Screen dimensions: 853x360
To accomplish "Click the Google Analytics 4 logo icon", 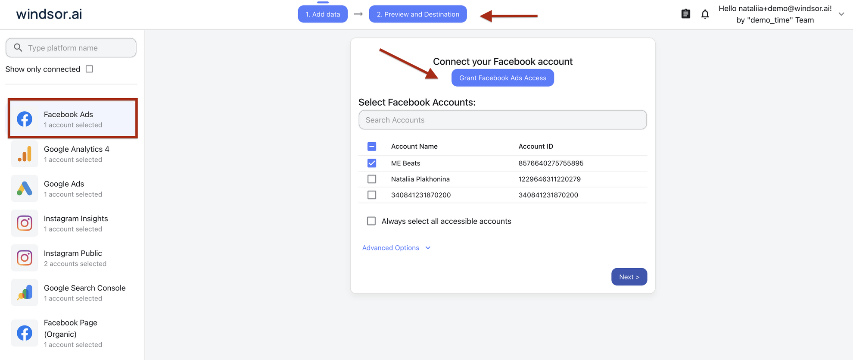I will click(25, 154).
